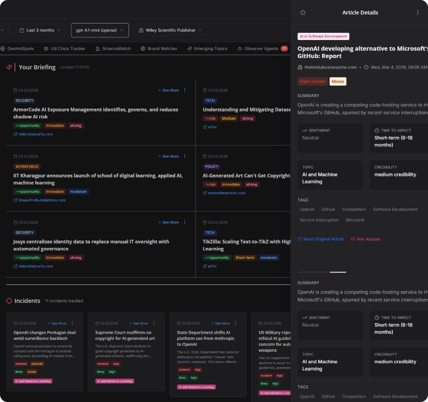Click the AI in Software Development category badge
The image size is (428, 402).
324,36
